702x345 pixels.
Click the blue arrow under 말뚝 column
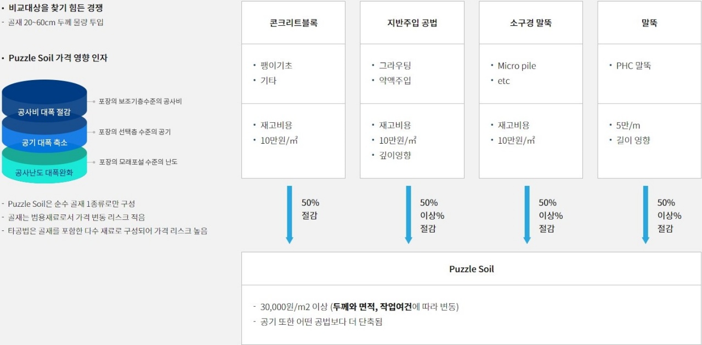[646, 214]
